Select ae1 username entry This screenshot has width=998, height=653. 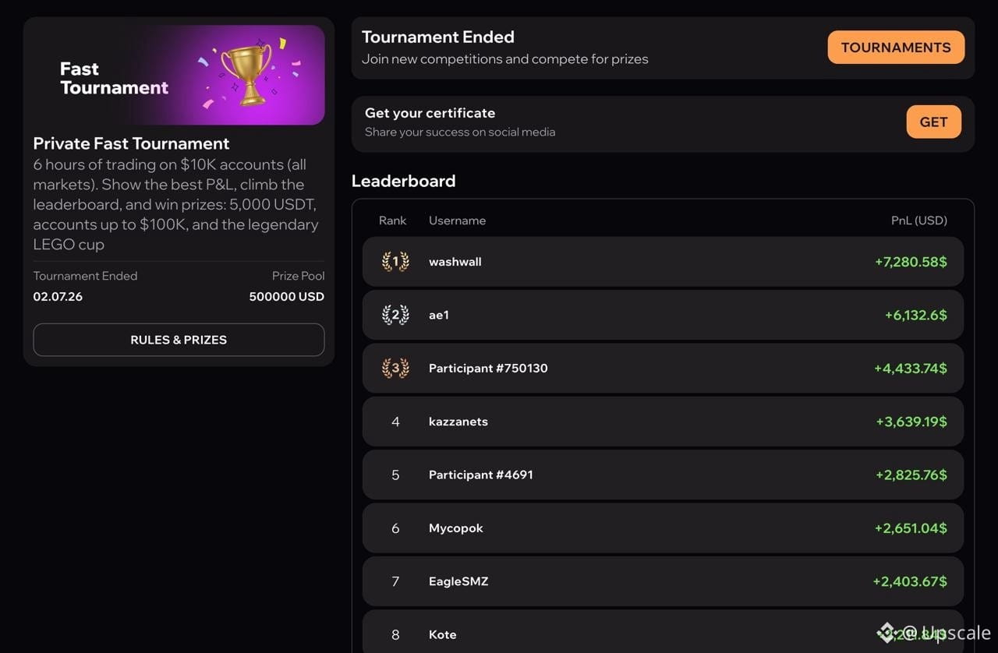[x=439, y=315]
